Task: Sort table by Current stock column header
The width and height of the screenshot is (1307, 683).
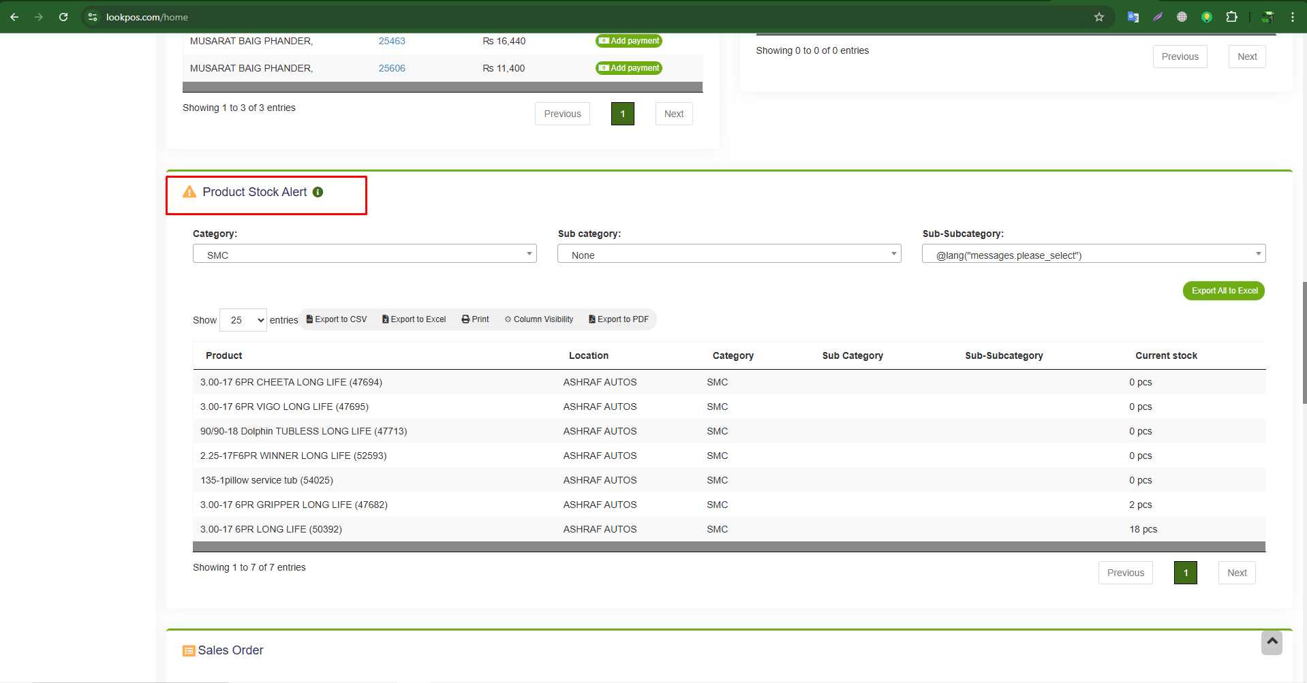Action: click(x=1166, y=355)
